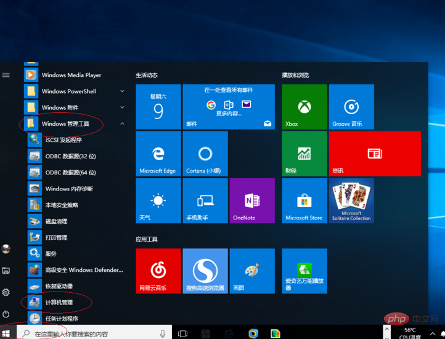
Task: Open the Power button options
Action: [6, 314]
